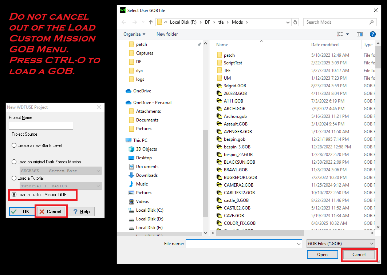387x275 pixels.
Task: Open the recent locations dropdown arrow
Action: (143, 22)
